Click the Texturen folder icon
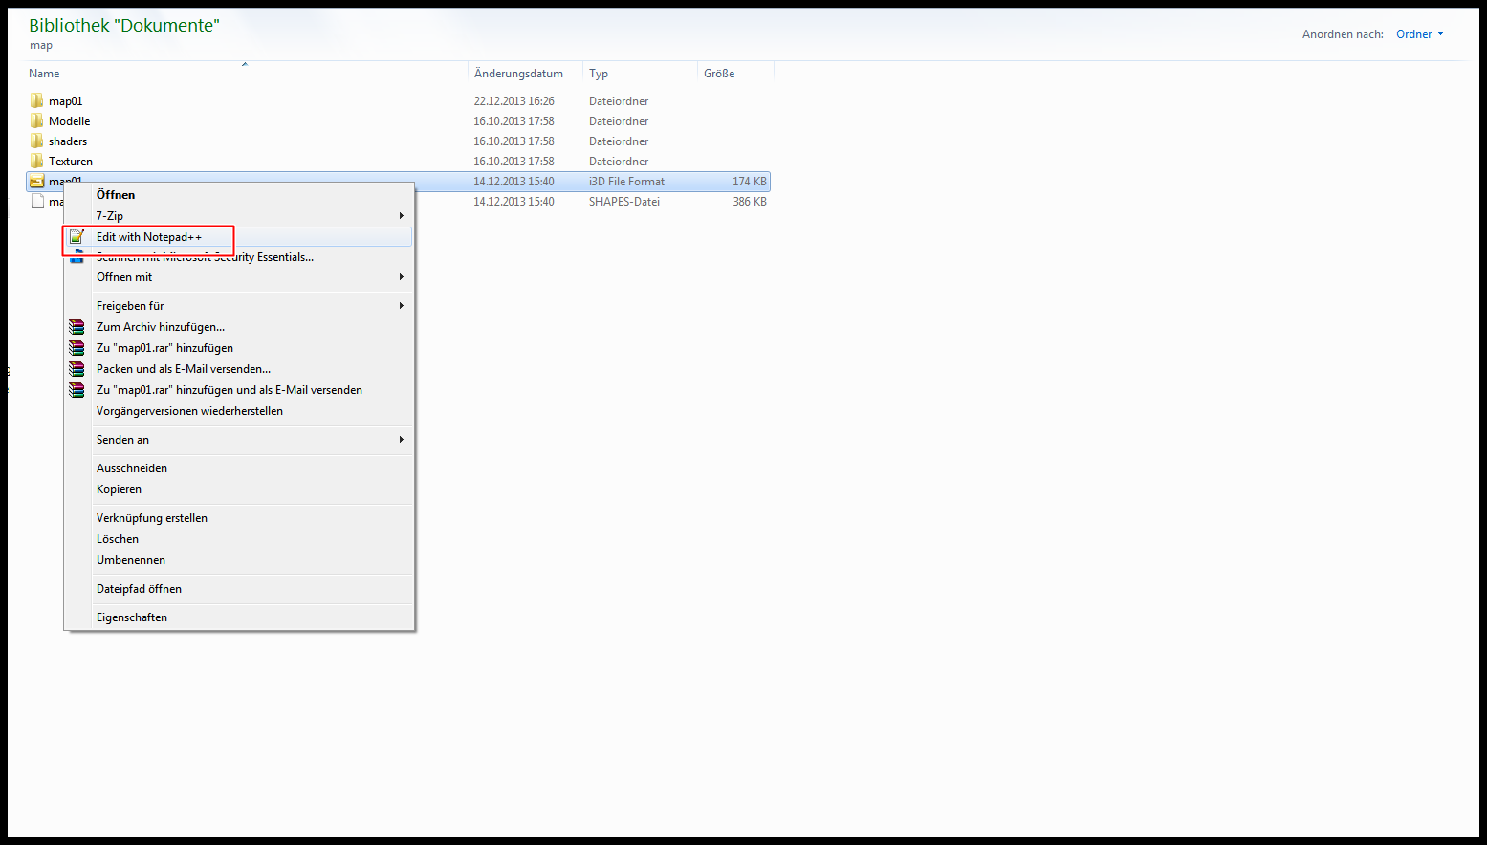The image size is (1487, 845). click(x=37, y=161)
